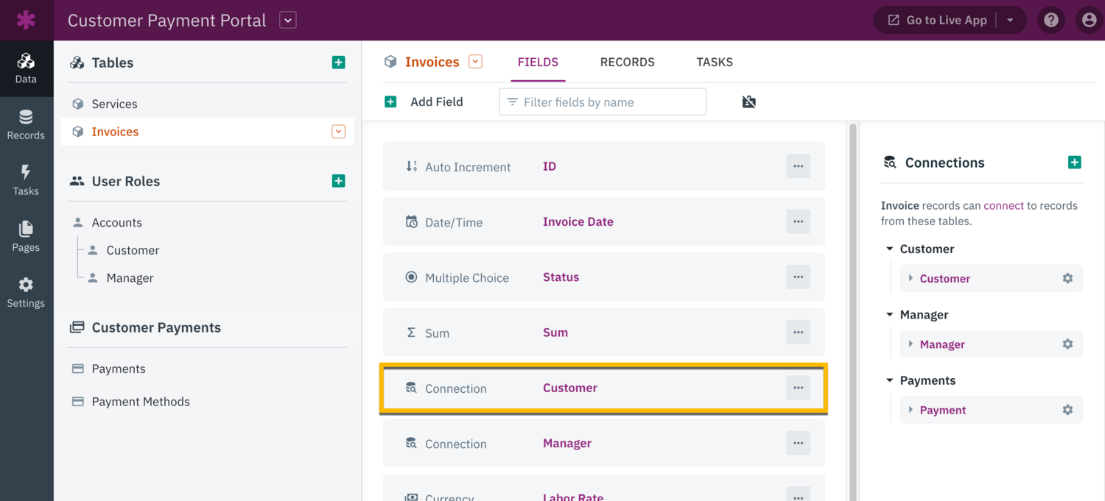Open the Records section in sidebar

[26, 124]
